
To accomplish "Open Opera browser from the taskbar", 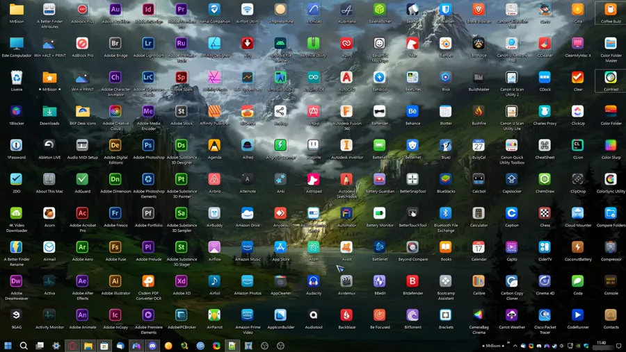I will coord(72,346).
